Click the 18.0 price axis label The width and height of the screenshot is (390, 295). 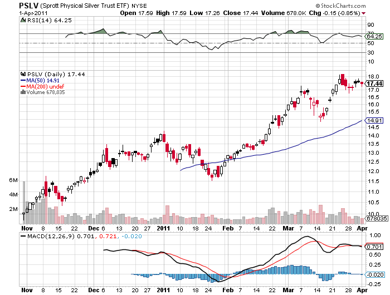[x=373, y=77]
